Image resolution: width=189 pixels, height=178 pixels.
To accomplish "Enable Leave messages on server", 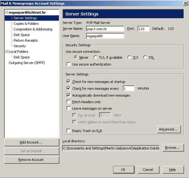I will tap(68, 108).
